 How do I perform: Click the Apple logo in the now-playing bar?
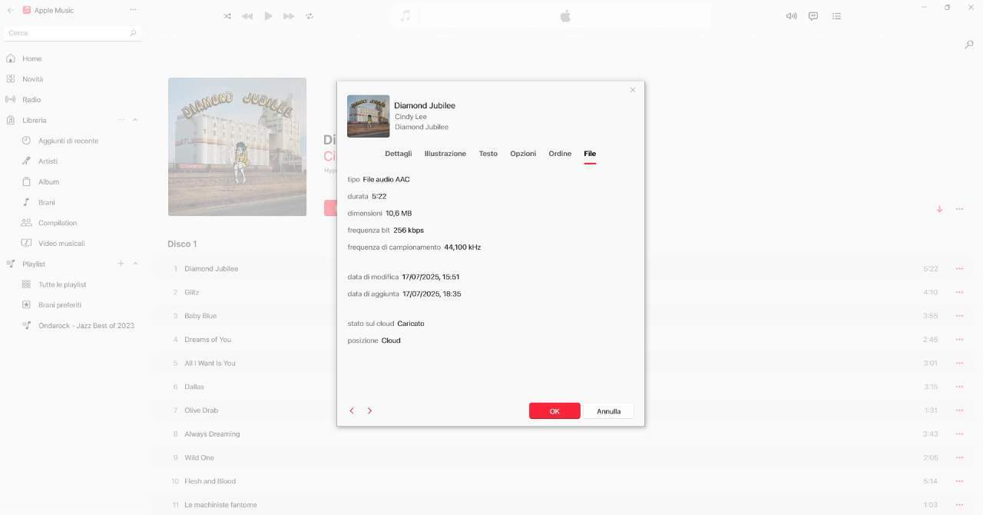(x=565, y=16)
